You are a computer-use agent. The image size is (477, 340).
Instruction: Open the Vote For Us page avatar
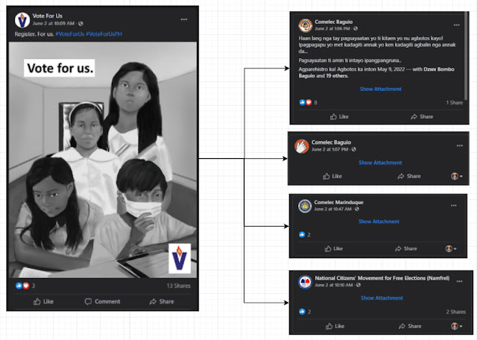[22, 20]
